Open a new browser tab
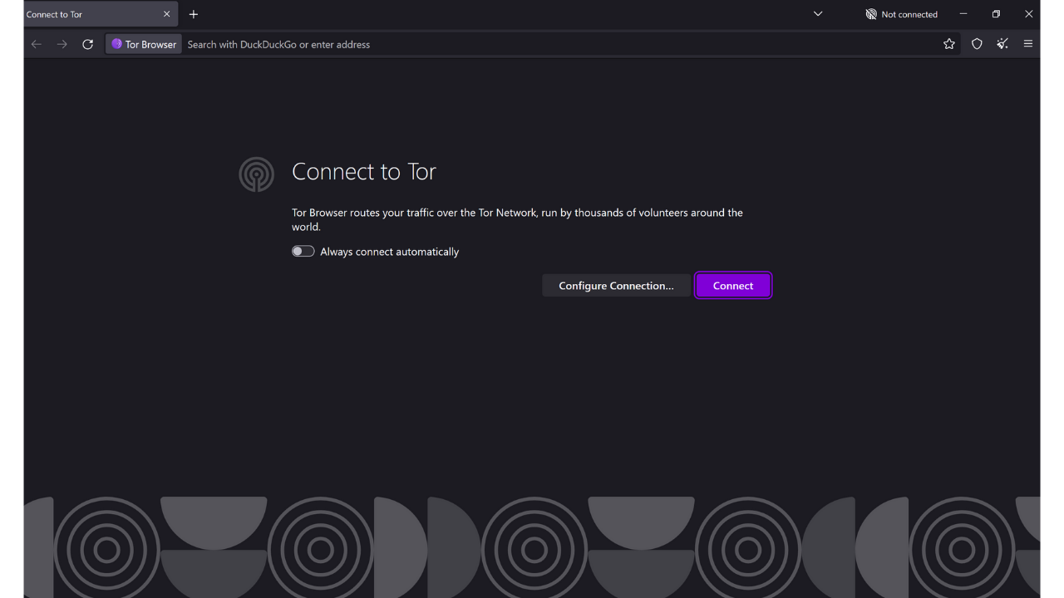Image resolution: width=1064 pixels, height=598 pixels. pos(194,14)
